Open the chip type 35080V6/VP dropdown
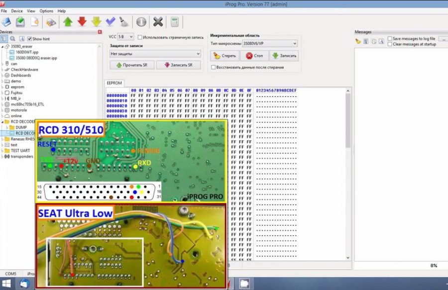 tap(270, 43)
